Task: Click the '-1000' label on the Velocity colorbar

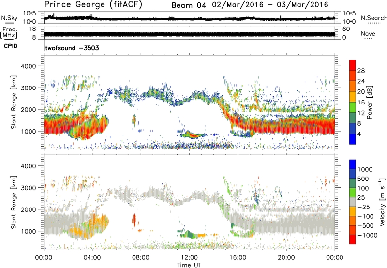Action: click(x=368, y=235)
